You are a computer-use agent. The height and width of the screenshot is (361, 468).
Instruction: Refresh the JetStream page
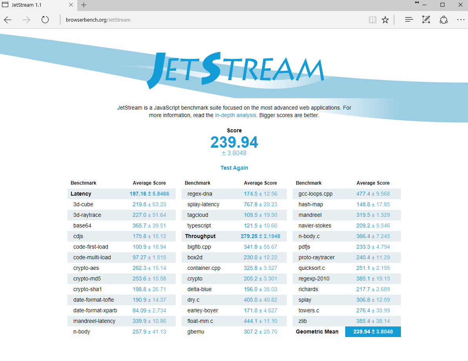click(45, 20)
